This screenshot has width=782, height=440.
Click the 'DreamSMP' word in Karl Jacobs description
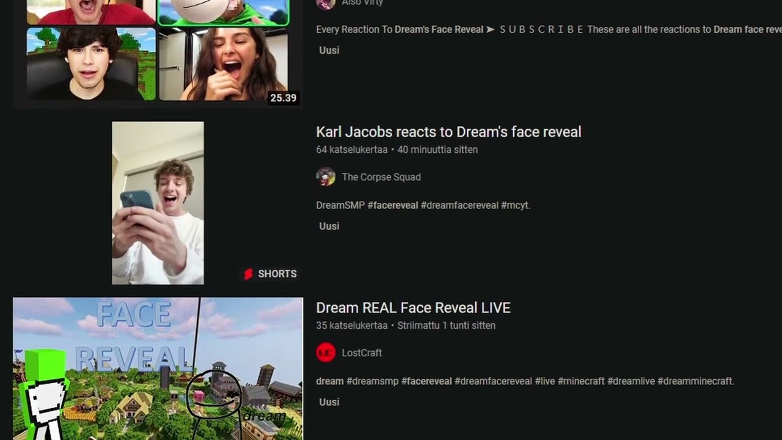point(340,205)
